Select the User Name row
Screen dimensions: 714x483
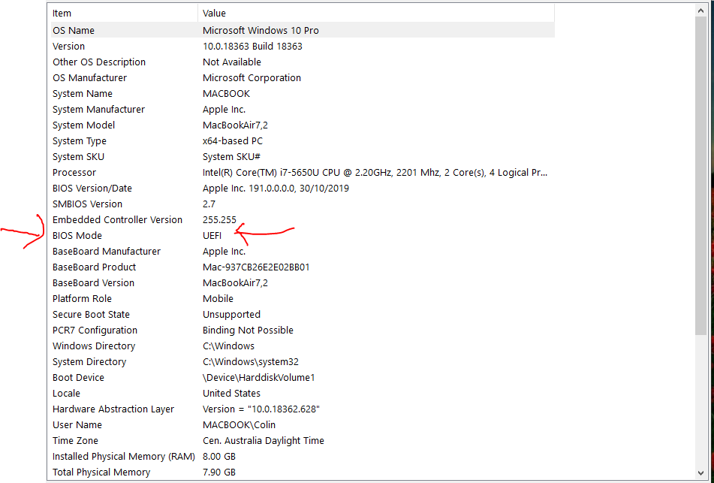pos(303,425)
